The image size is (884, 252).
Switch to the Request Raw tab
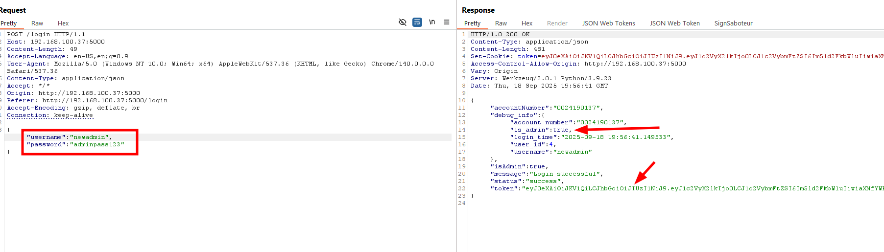37,23
